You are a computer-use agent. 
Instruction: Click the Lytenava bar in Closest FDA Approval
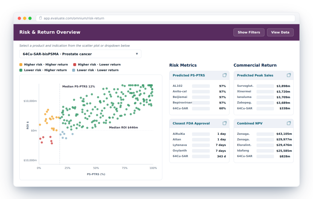tap(201, 145)
